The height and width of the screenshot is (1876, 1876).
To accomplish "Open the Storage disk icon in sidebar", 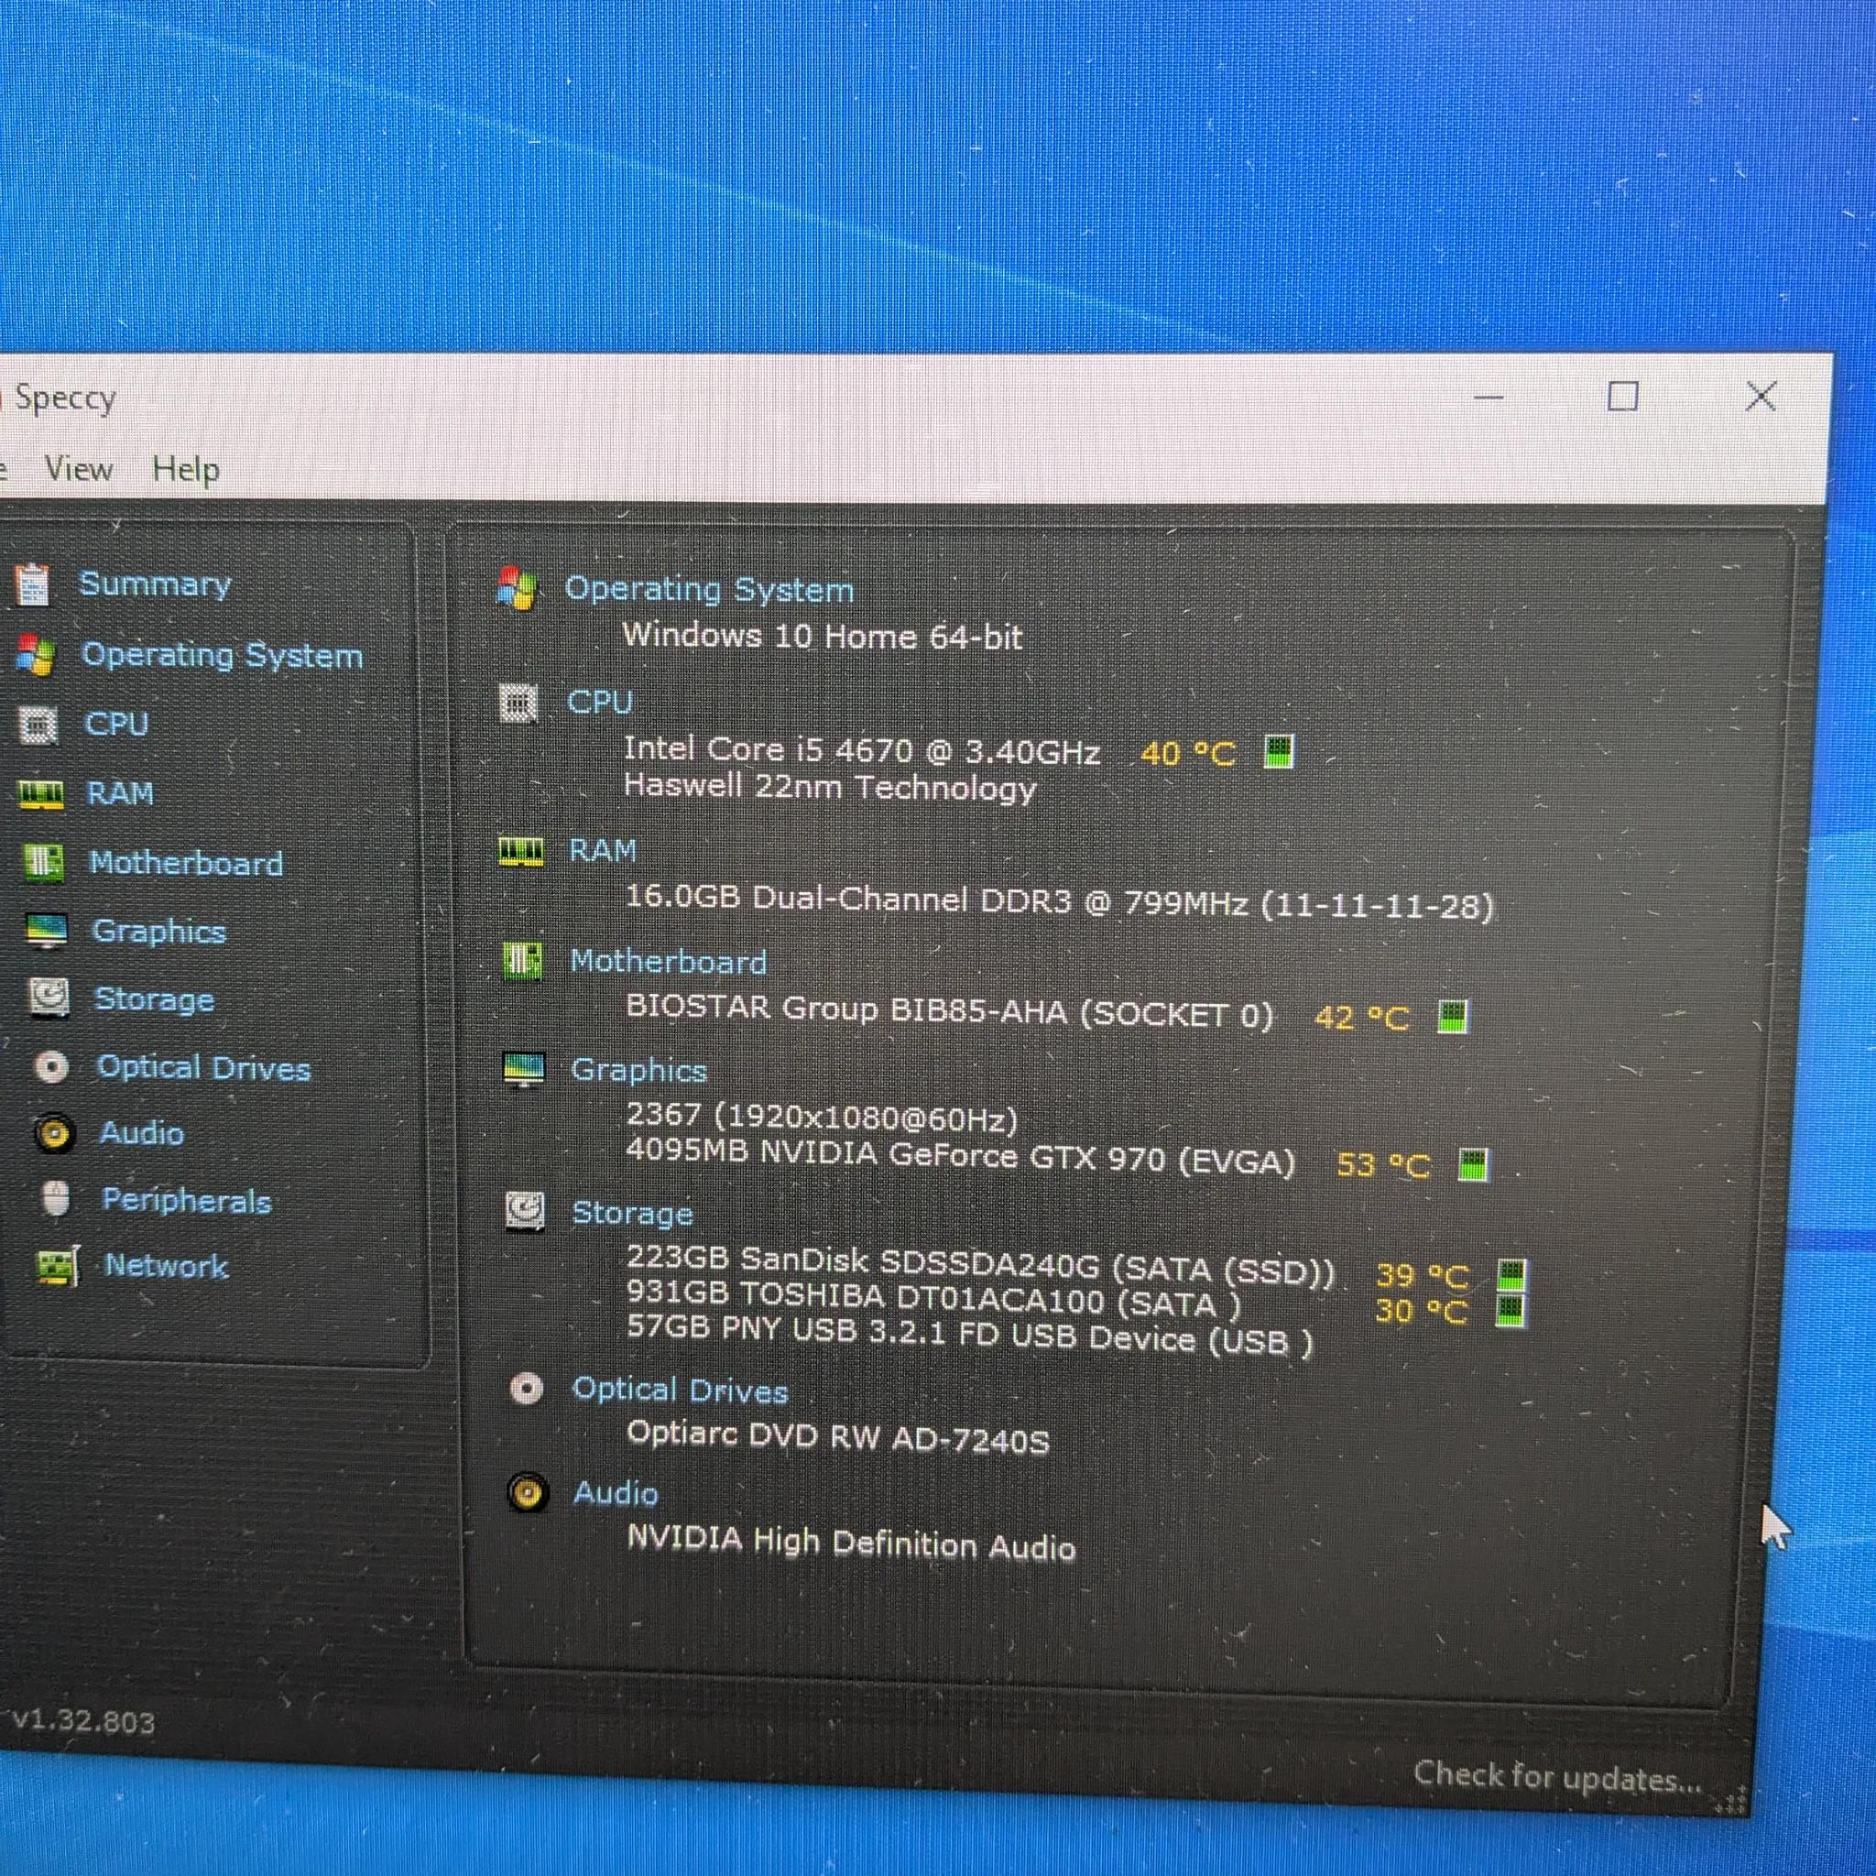I will (49, 998).
